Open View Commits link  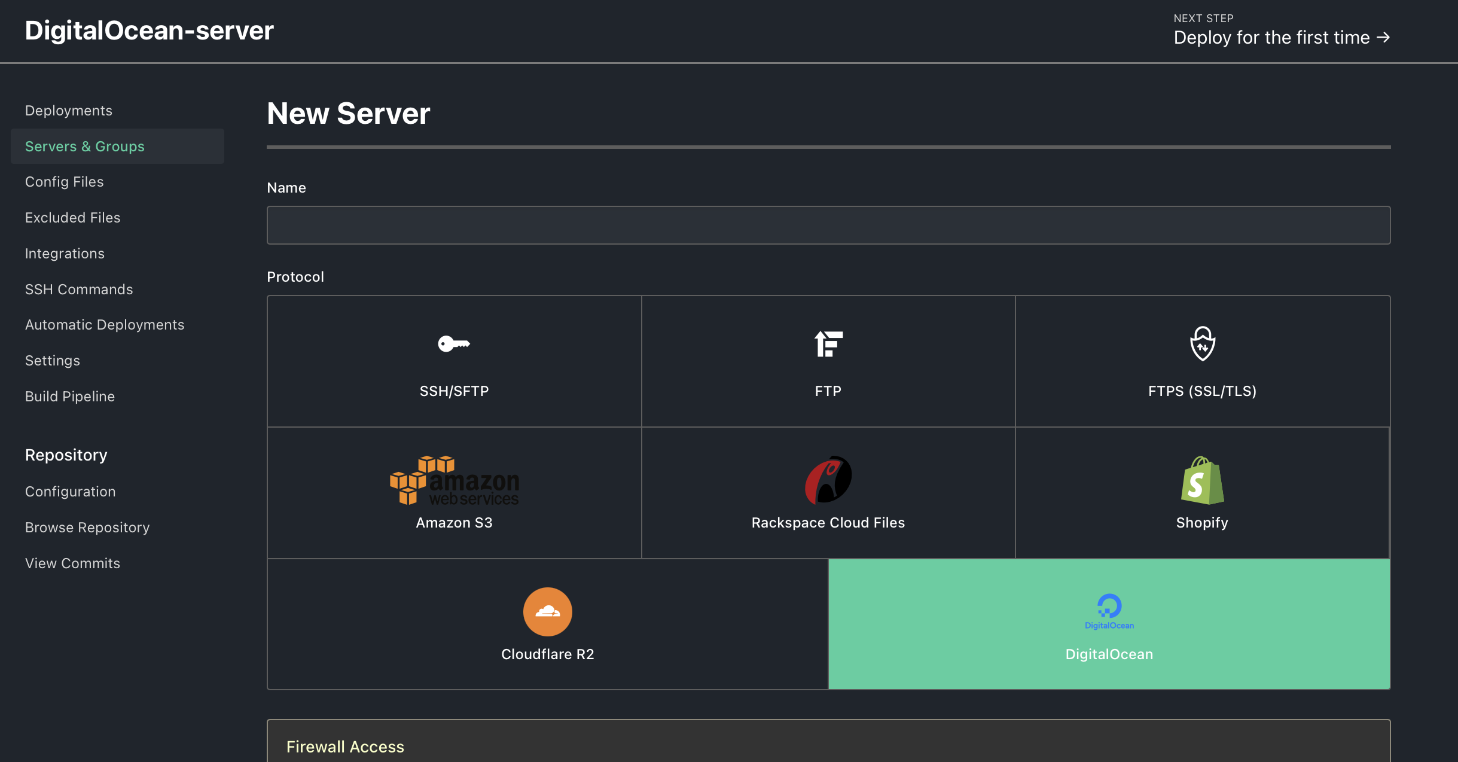(72, 563)
